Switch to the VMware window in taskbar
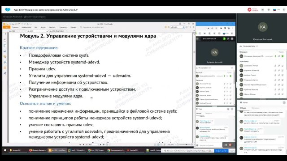 point(77,150)
